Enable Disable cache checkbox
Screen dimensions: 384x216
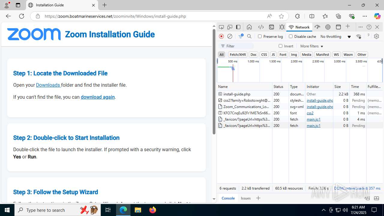[x=290, y=36]
